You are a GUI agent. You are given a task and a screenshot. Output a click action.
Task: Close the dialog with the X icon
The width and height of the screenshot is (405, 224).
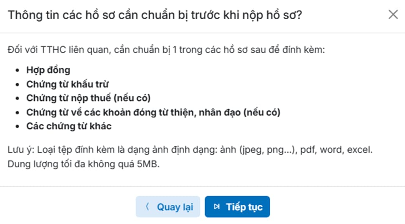pyautogui.click(x=393, y=15)
